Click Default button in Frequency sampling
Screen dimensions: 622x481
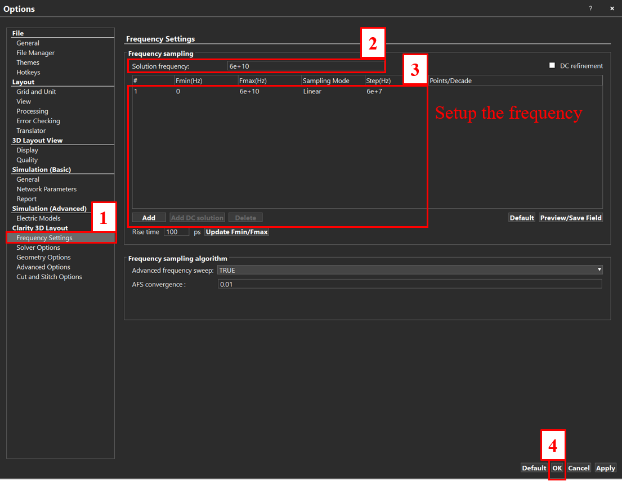pyautogui.click(x=522, y=218)
